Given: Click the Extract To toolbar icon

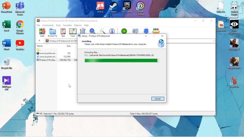Looking at the screenshot, I should [x=53, y=32].
